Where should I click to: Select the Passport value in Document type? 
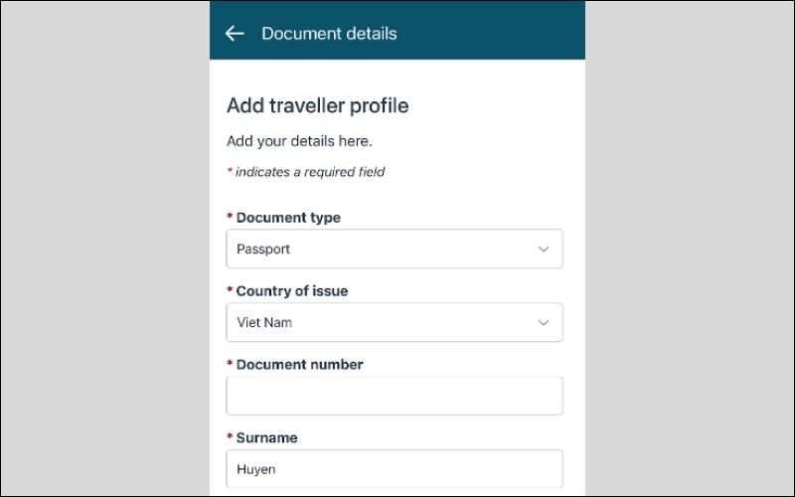(x=264, y=249)
